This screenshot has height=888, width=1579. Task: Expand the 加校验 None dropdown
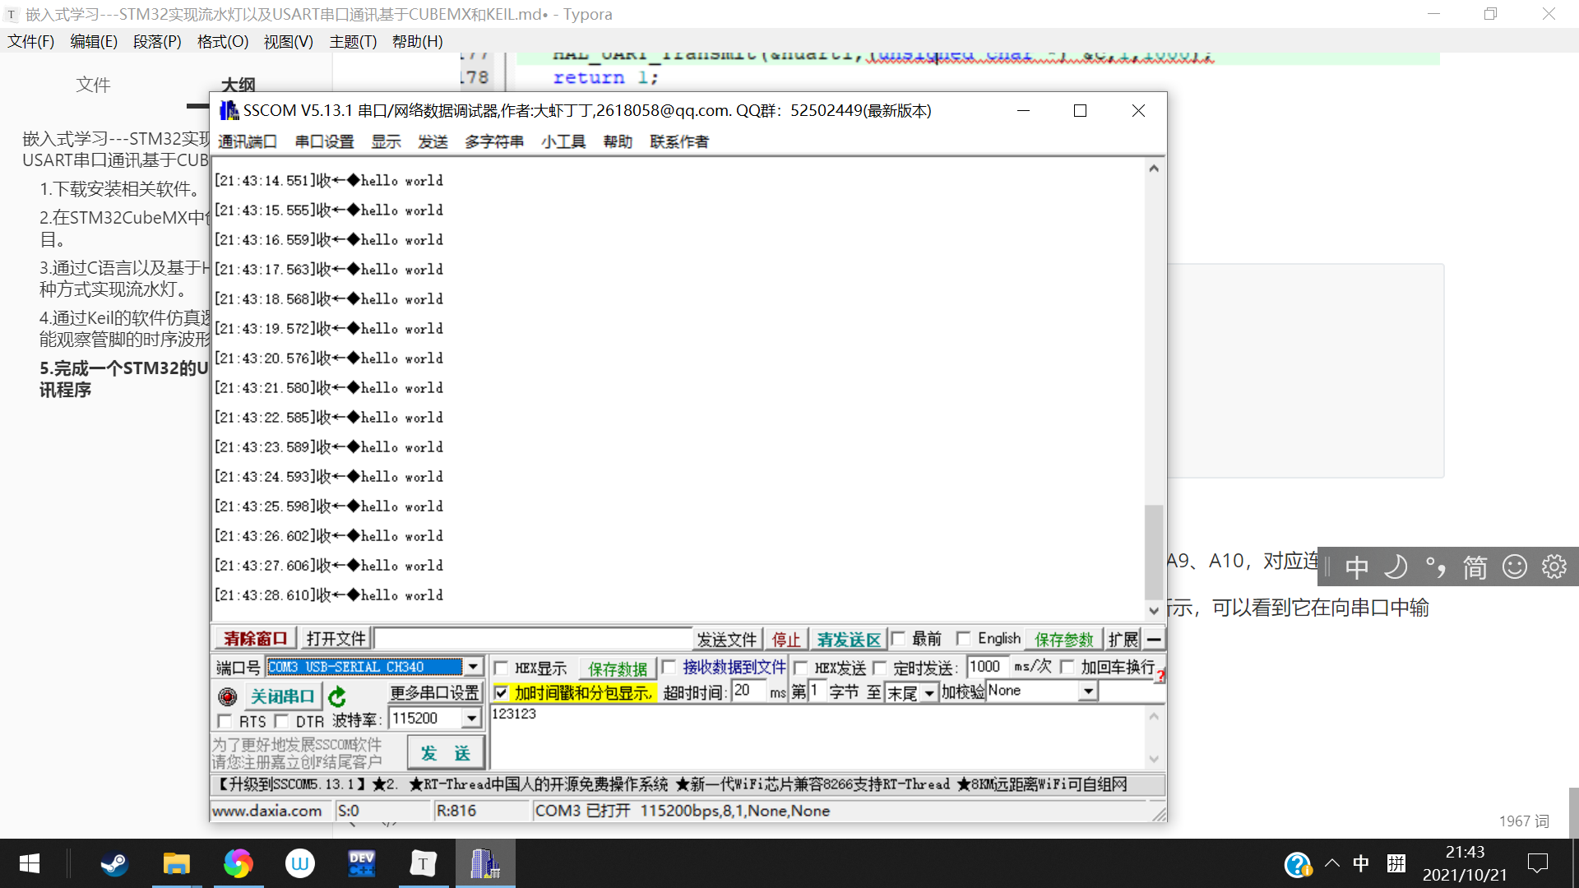[x=1088, y=691]
